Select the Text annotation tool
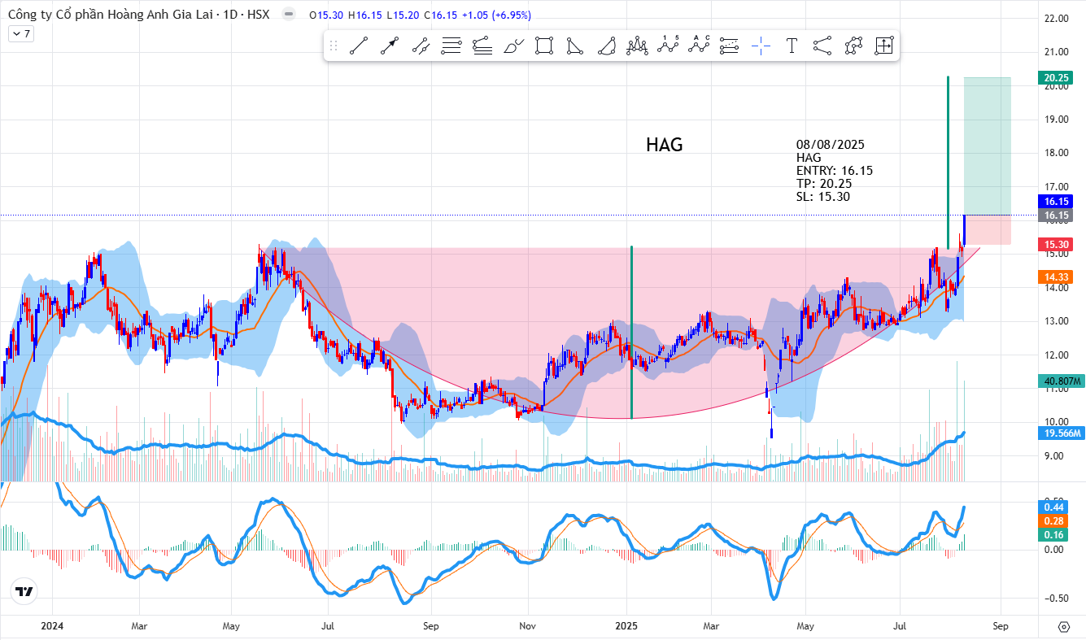 [792, 46]
